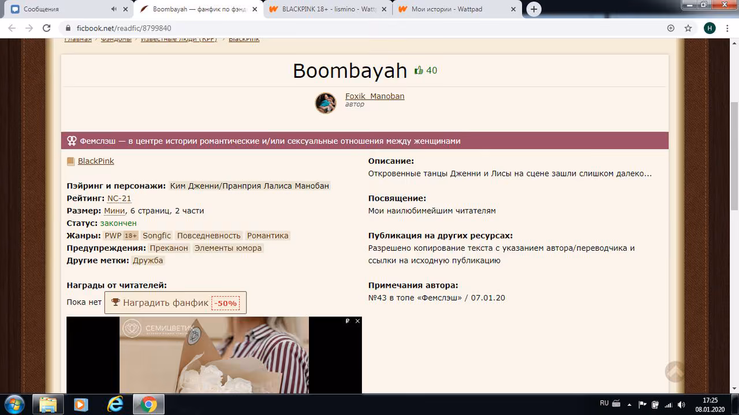Go back to previous page
The image size is (739, 415).
[x=13, y=28]
